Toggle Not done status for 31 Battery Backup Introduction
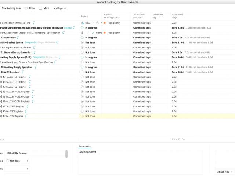235x176 pixels. [82, 48]
